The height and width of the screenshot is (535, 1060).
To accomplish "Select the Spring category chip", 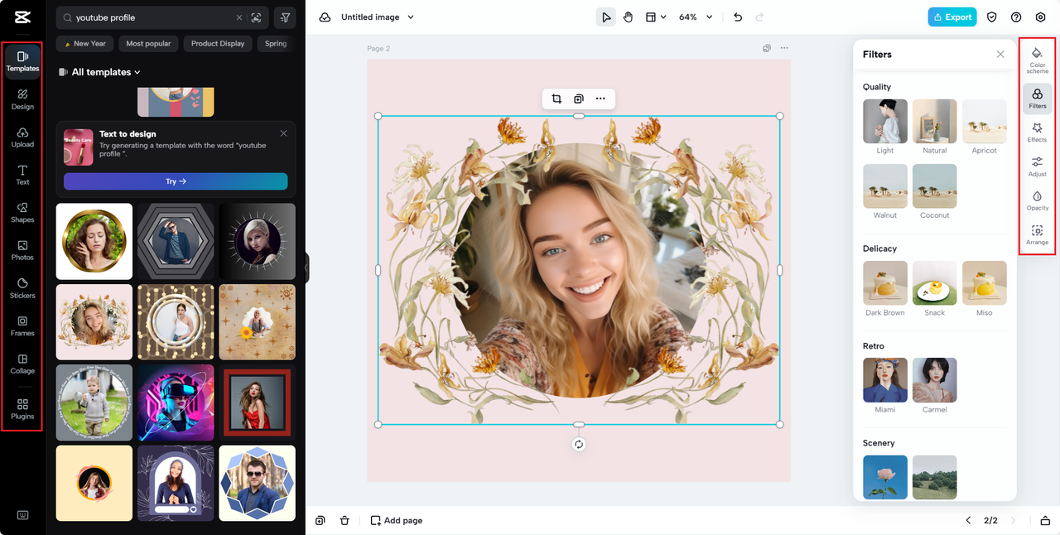I will [x=276, y=43].
